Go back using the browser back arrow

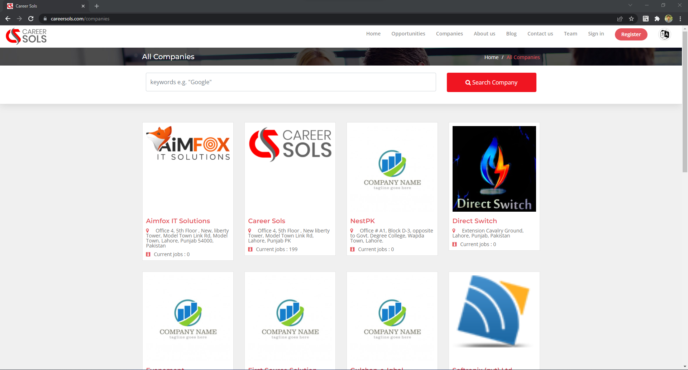(x=8, y=19)
